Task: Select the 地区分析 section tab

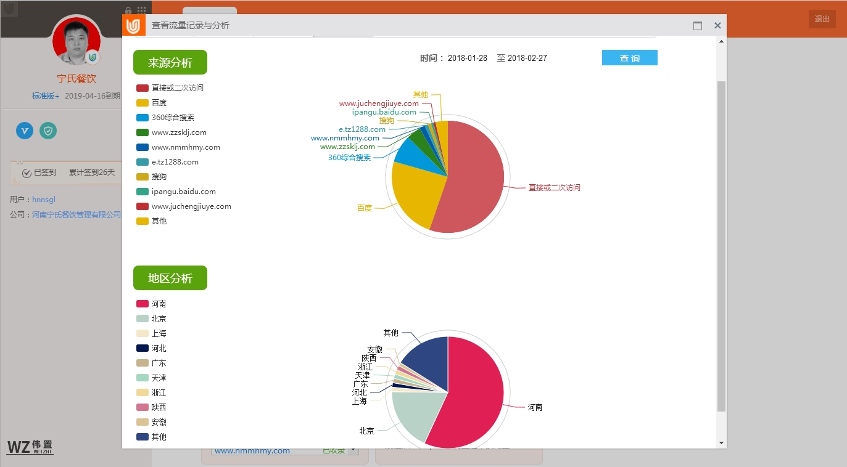Action: coord(170,278)
